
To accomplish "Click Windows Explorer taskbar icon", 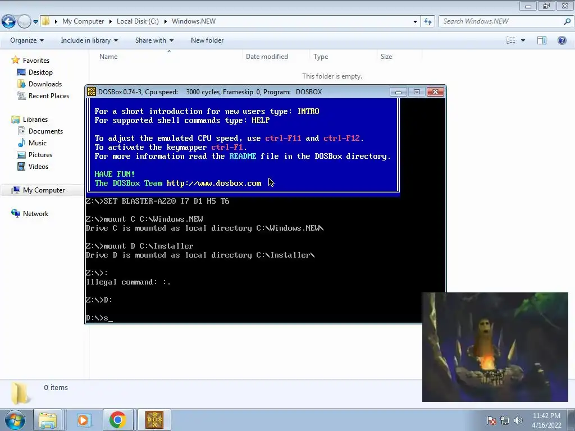I will tap(48, 420).
